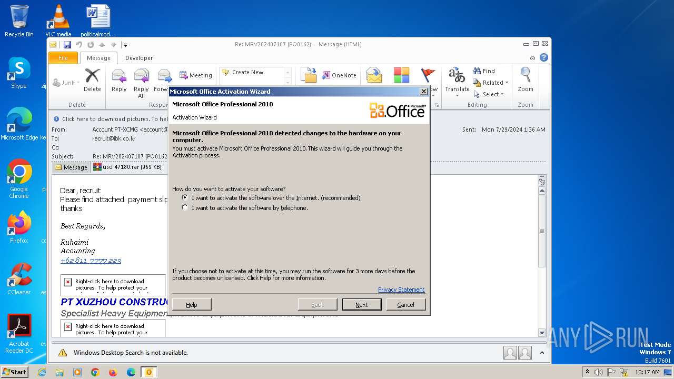Click the Outlook Help question mark icon
The width and height of the screenshot is (674, 379).
pos(544,57)
